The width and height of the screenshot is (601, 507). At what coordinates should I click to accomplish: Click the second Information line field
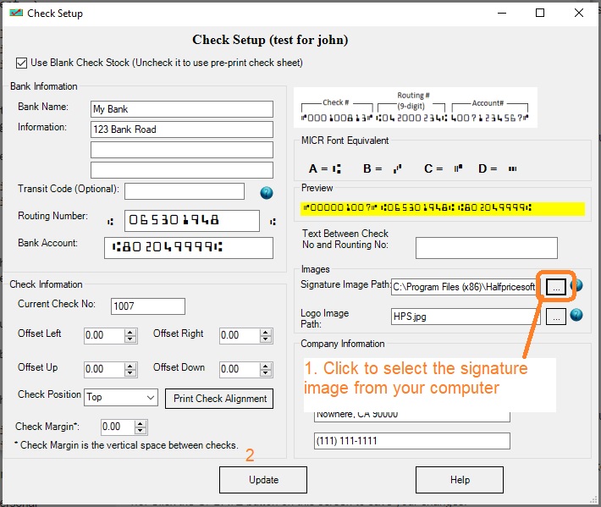click(182, 150)
